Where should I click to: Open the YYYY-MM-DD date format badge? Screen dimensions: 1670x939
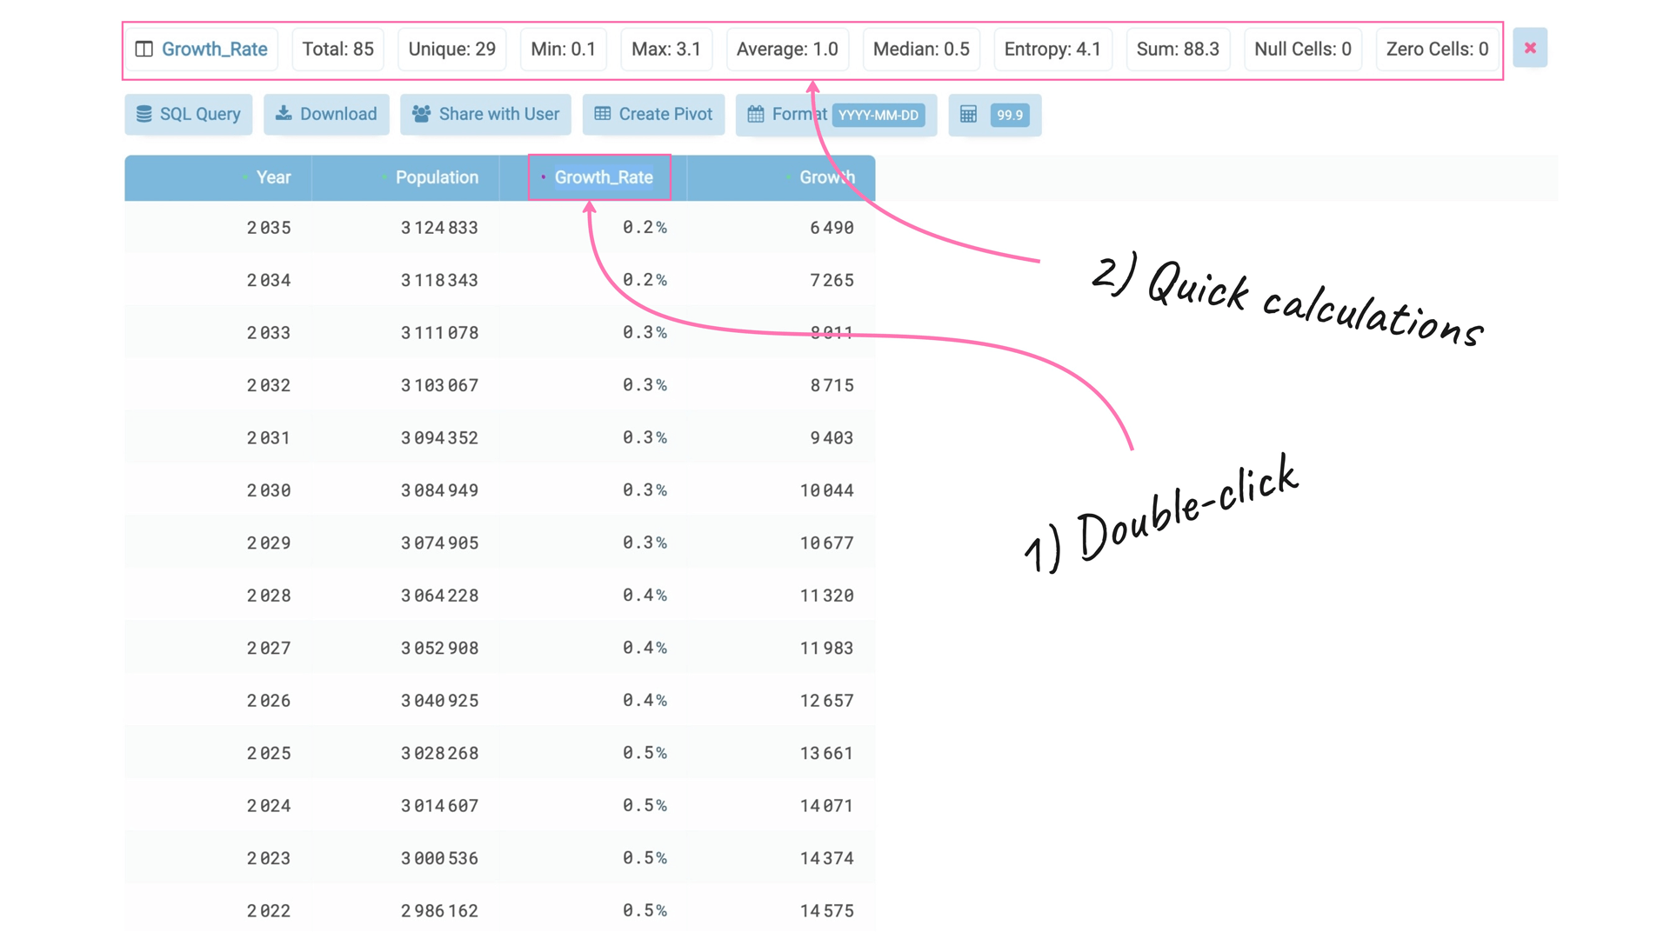(878, 115)
